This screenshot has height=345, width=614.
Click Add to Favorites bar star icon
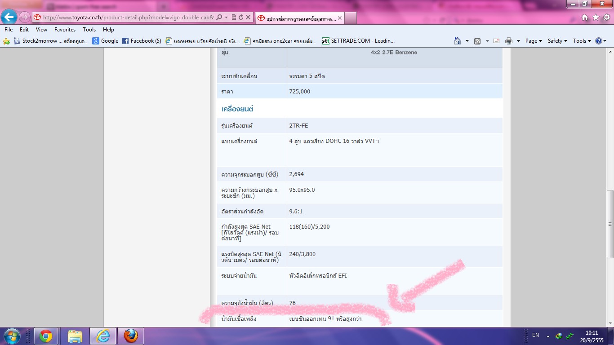(6, 41)
